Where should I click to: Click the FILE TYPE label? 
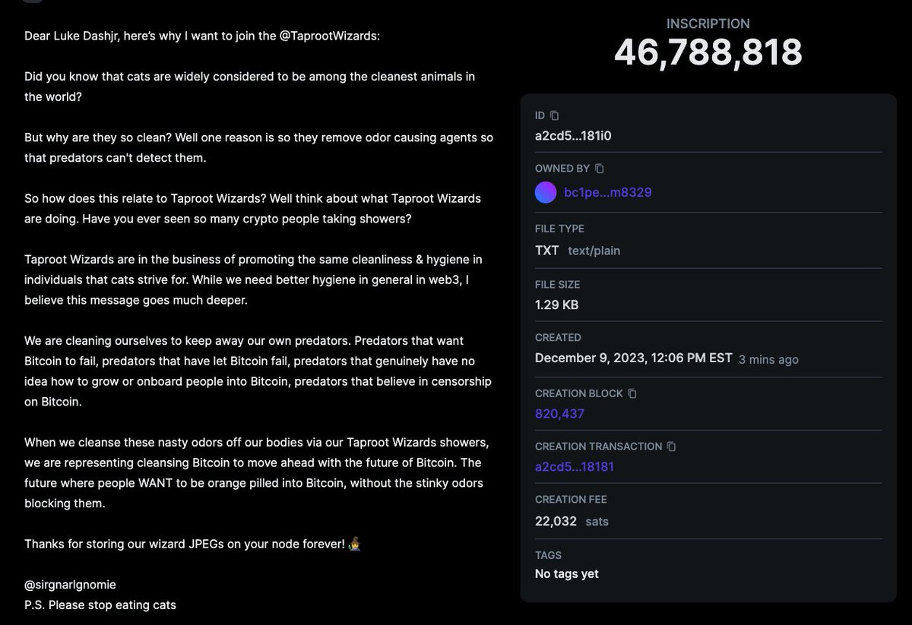[560, 229]
